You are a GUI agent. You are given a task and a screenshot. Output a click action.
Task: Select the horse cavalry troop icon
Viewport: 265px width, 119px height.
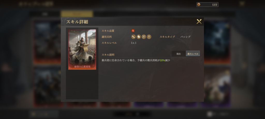(x=139, y=37)
